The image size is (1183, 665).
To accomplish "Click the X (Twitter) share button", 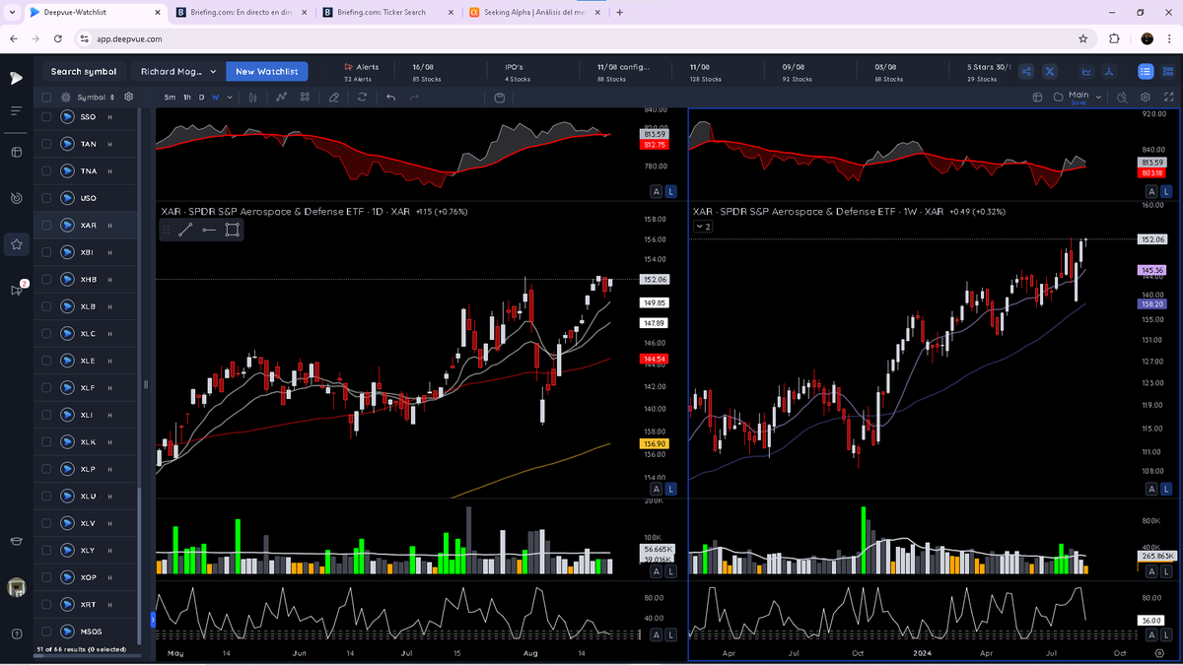I will [1050, 71].
